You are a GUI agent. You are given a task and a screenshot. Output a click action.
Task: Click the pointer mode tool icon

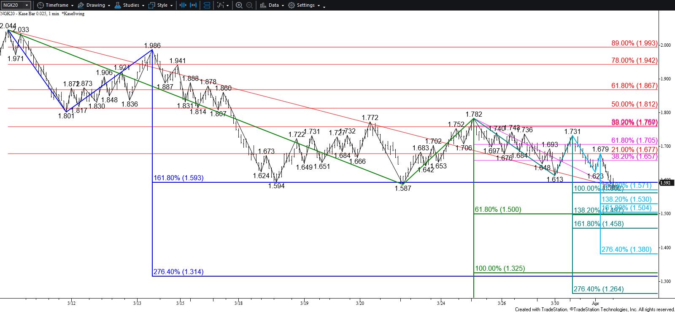click(221, 5)
